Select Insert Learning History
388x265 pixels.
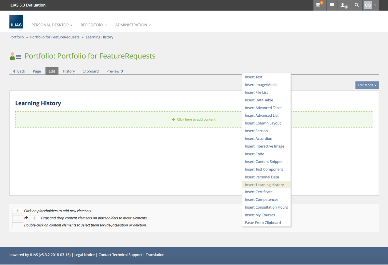tap(264, 185)
